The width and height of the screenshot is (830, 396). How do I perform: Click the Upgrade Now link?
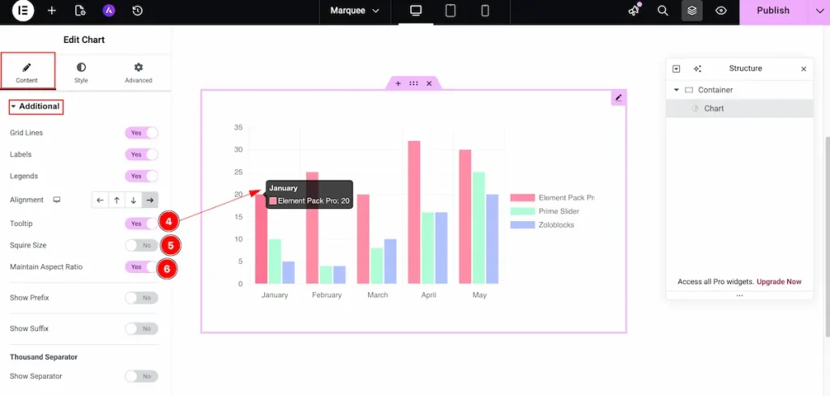(779, 282)
